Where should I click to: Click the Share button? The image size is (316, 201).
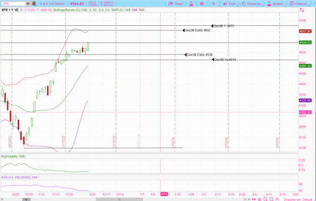point(175,4)
